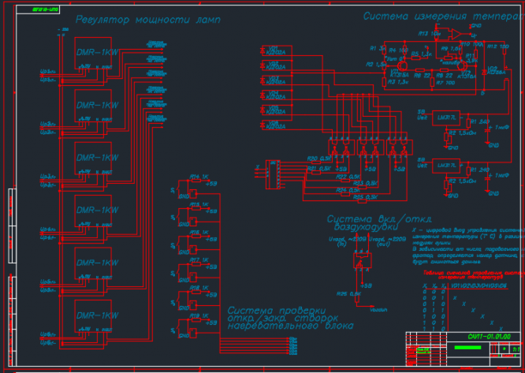Screen dimensions: 525x373
Task: Click the X digital input label
Action: (x=258, y=166)
